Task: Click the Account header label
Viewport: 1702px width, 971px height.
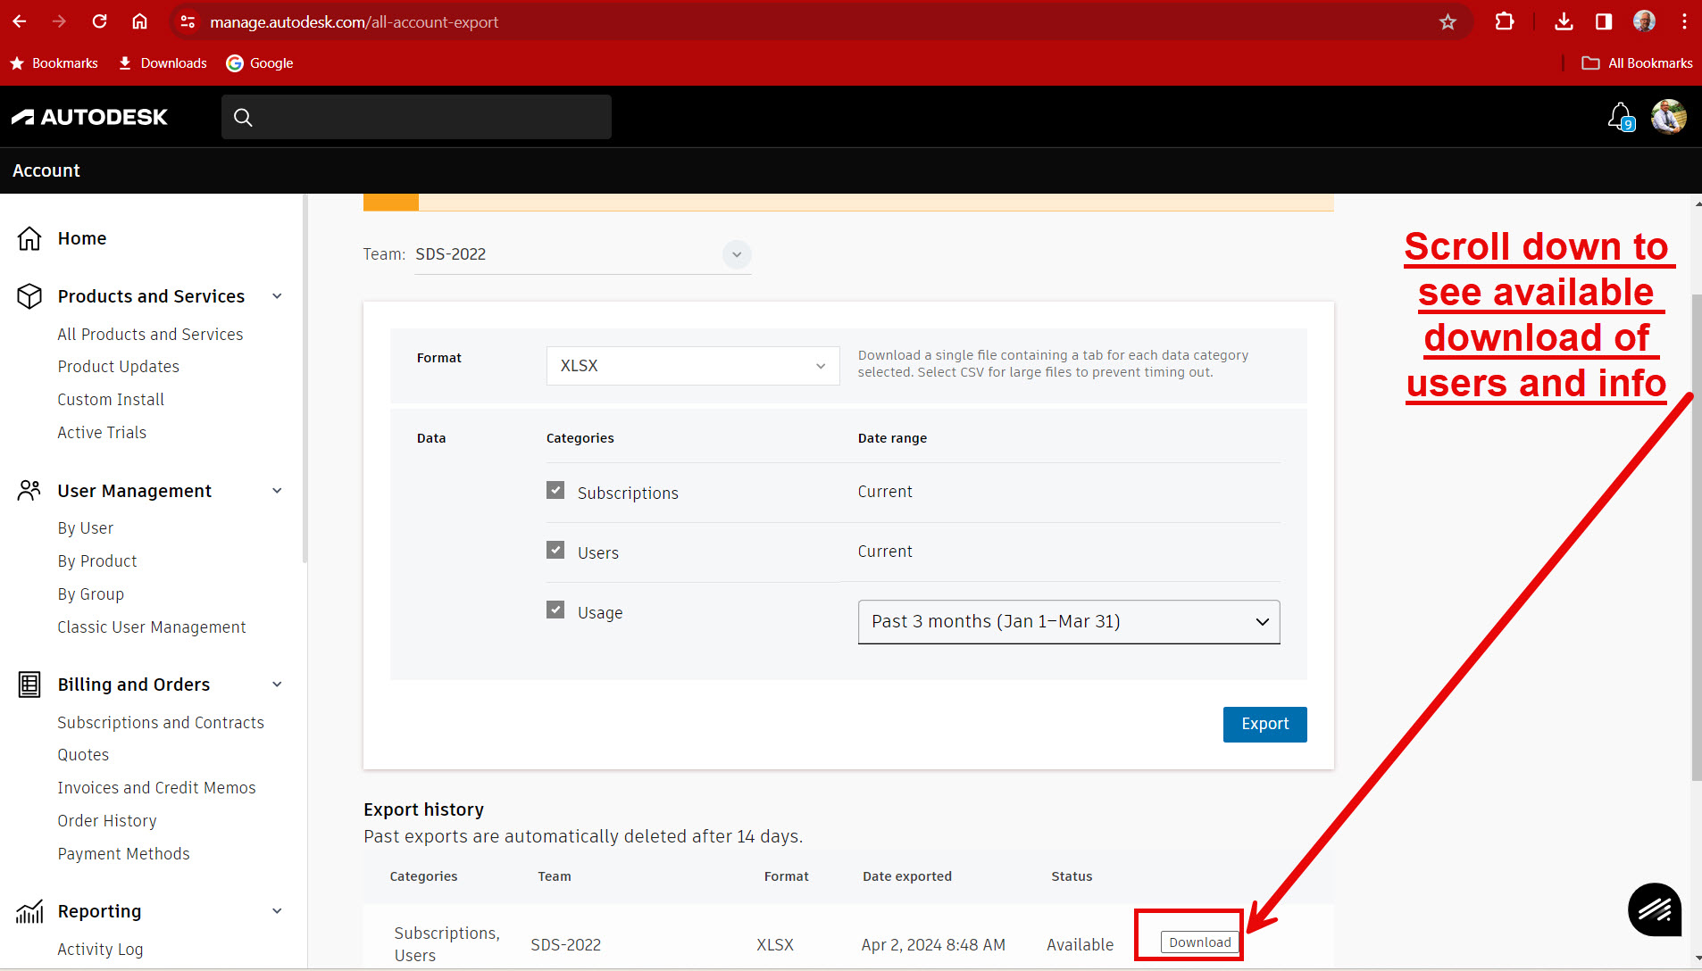Action: tap(46, 170)
